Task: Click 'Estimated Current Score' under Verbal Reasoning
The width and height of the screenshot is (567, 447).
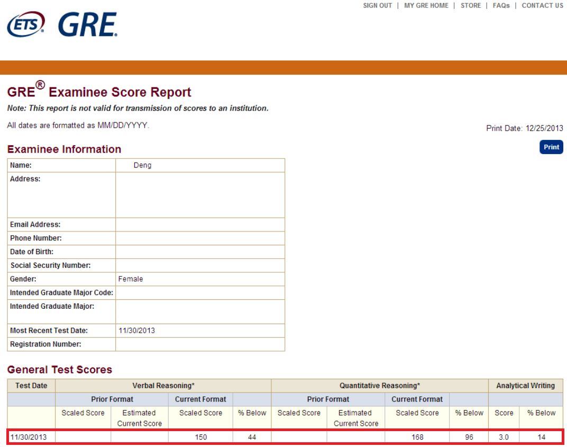Action: [x=139, y=418]
